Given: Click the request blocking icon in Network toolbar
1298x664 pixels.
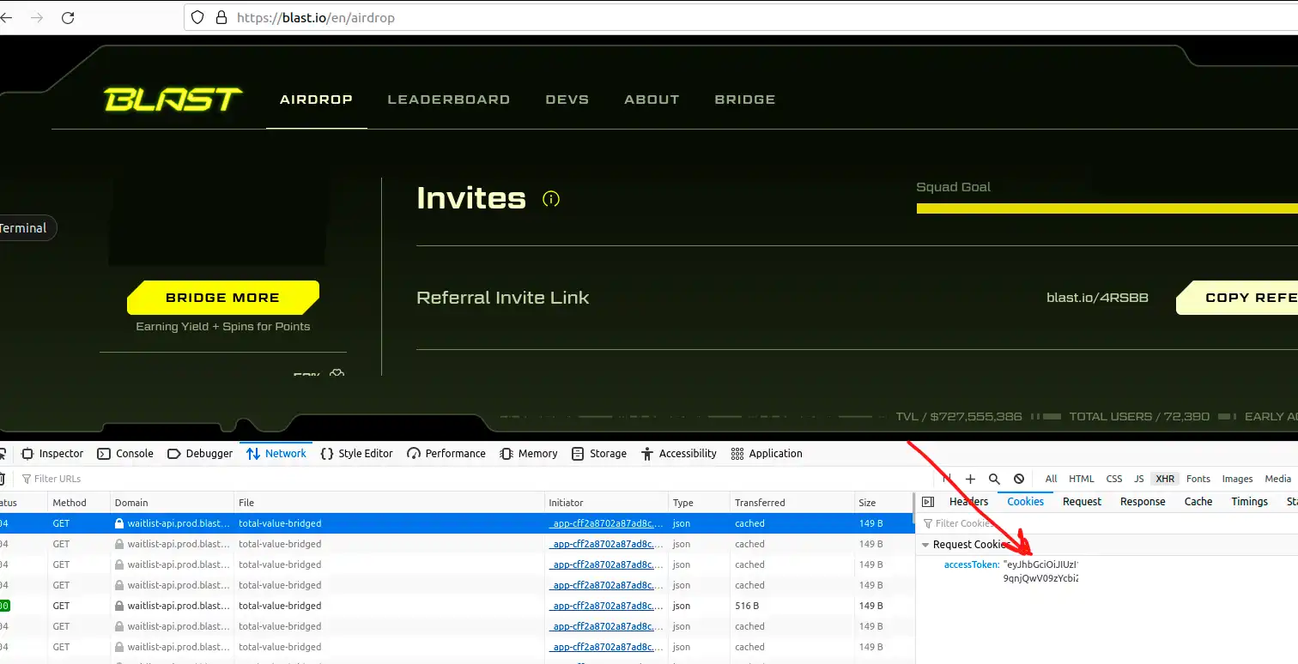Looking at the screenshot, I should [1018, 479].
